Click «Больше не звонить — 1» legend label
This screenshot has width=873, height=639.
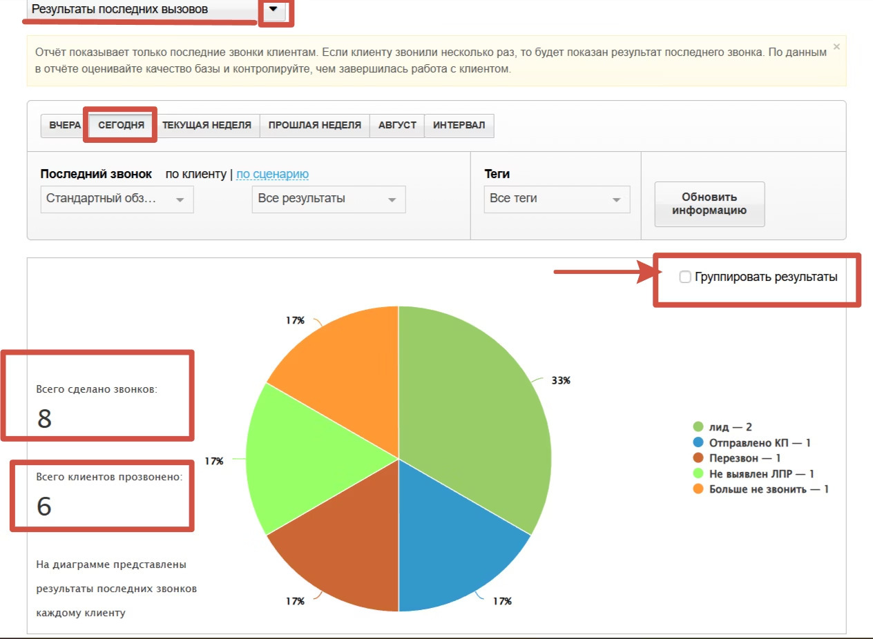(769, 489)
